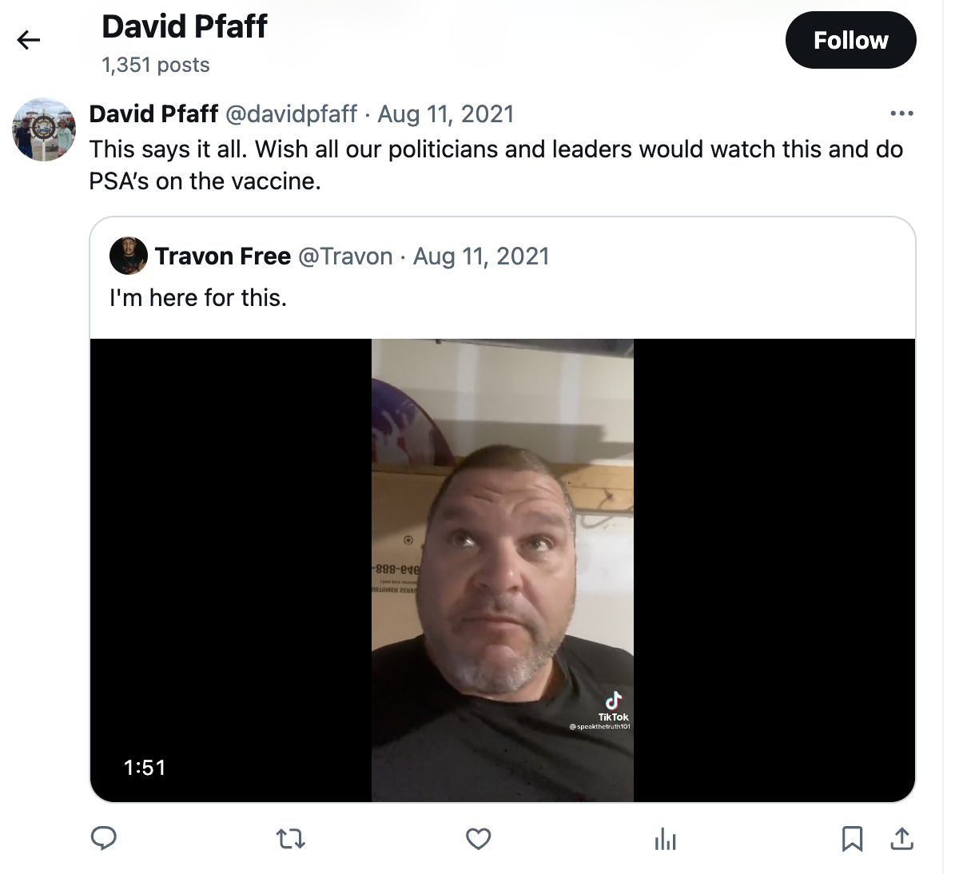Play the embedded TikTok video
This screenshot has height=874, width=959.
click(x=503, y=570)
